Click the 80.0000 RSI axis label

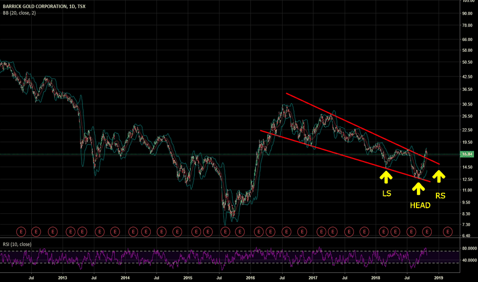pyautogui.click(x=469, y=249)
